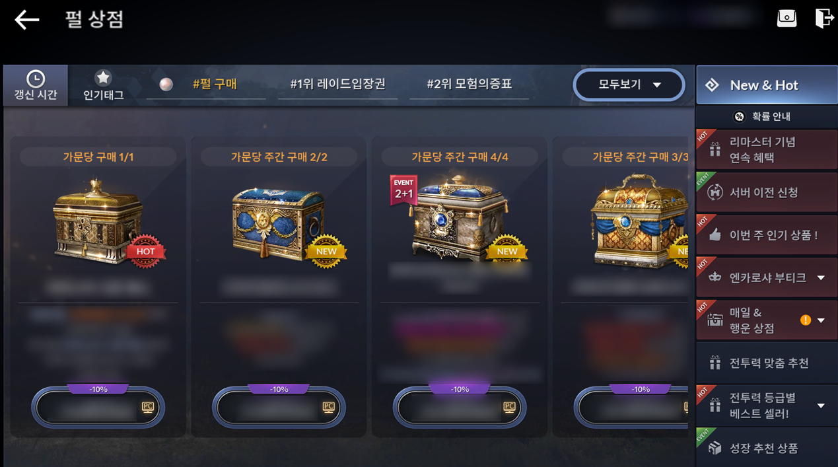Viewport: 838px width, 467px height.
Task: Click purchase button under HOT gold chest
Action: coord(98,407)
